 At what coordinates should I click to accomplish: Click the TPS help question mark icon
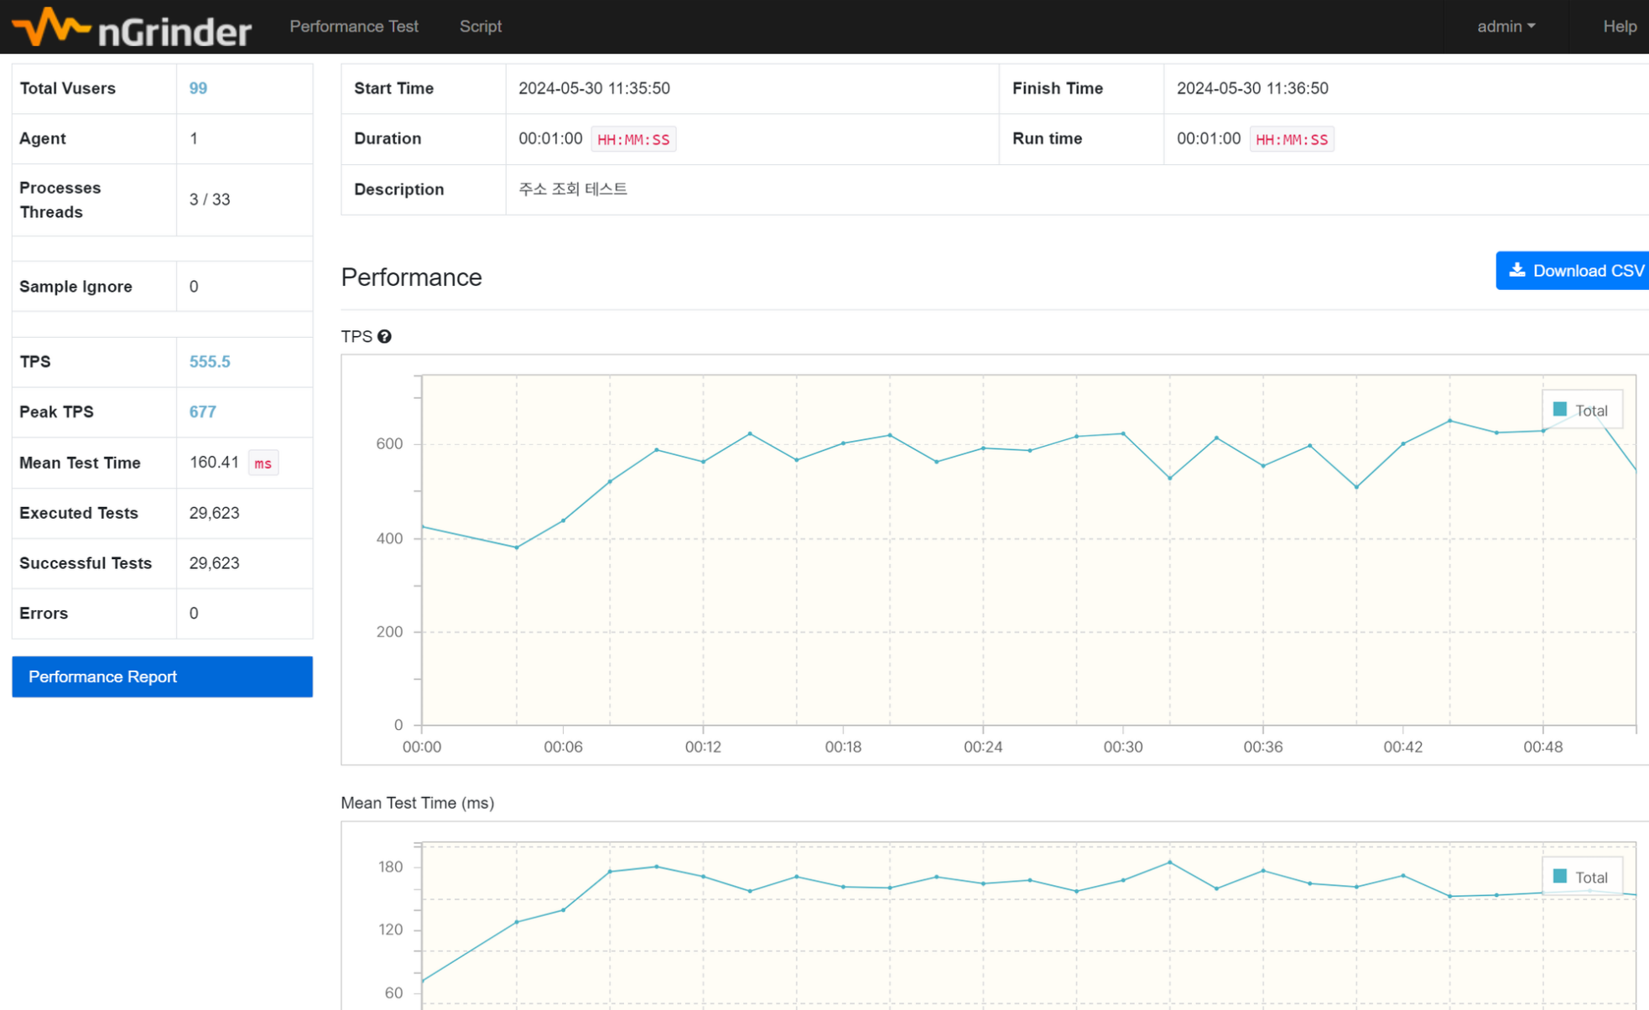coord(384,336)
